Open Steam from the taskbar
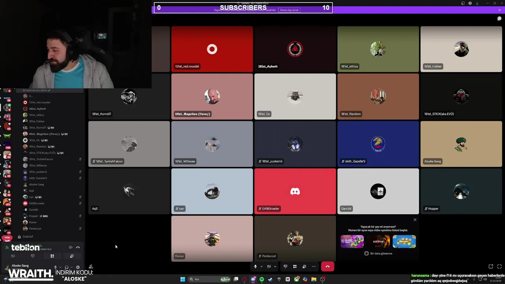Image resolution: width=505 pixels, height=284 pixels. pyautogui.click(x=270, y=279)
